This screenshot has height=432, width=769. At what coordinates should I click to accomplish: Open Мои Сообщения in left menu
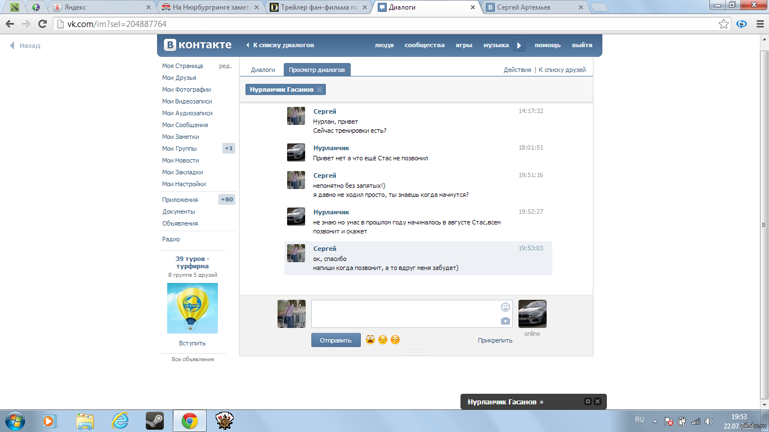click(185, 125)
